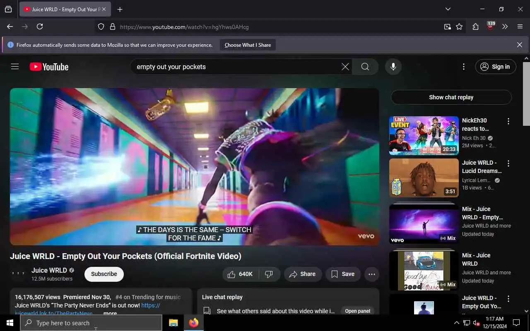Open the YouTube hamburger guide menu
Screen dimensions: 530x331
point(15,67)
